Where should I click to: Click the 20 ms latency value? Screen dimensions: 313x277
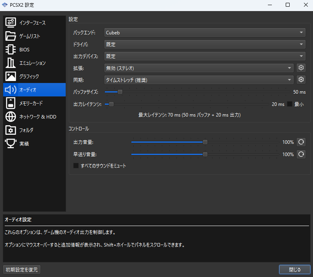coord(278,104)
